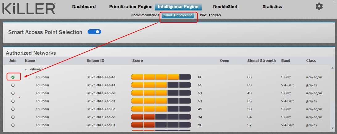Select join radio for 6c-71-0d-e6-ad-ee
The height and width of the screenshot is (134, 337).
click(13, 93)
